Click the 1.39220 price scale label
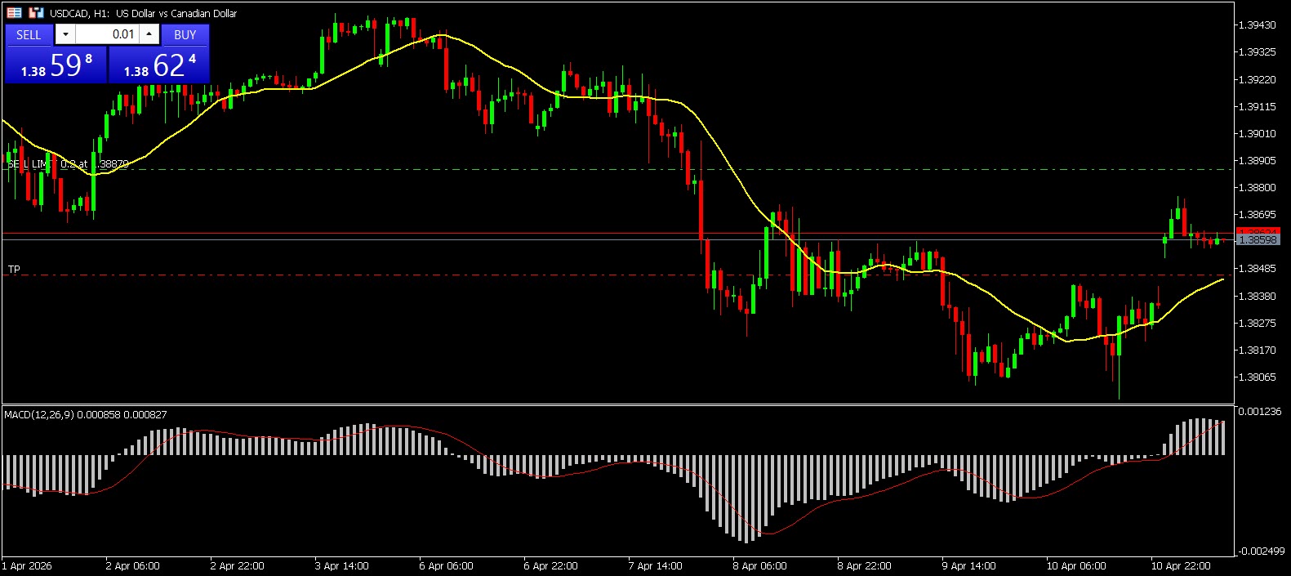Screen dimensions: 1291x576 tap(1257, 80)
